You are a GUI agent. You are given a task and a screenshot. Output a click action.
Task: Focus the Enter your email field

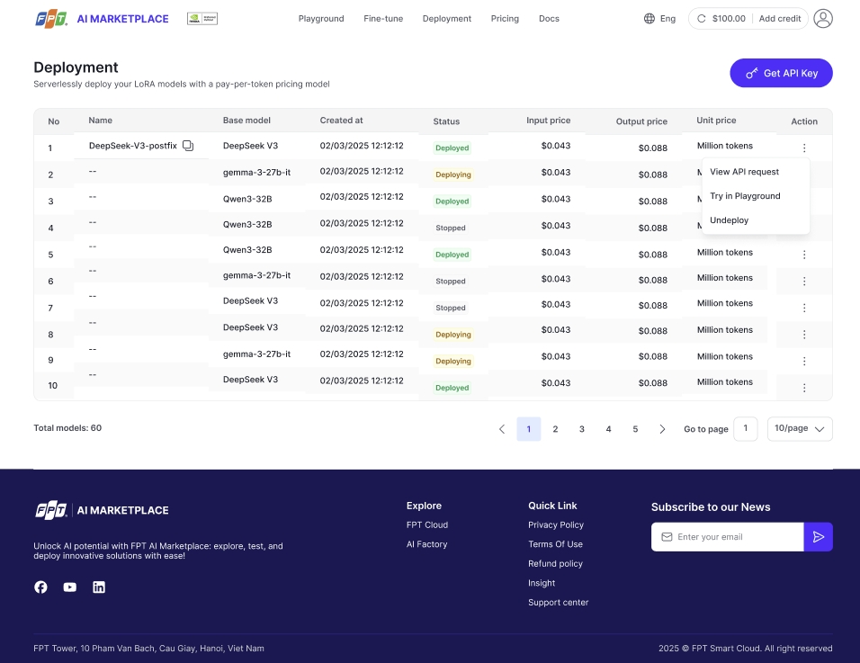coord(733,537)
